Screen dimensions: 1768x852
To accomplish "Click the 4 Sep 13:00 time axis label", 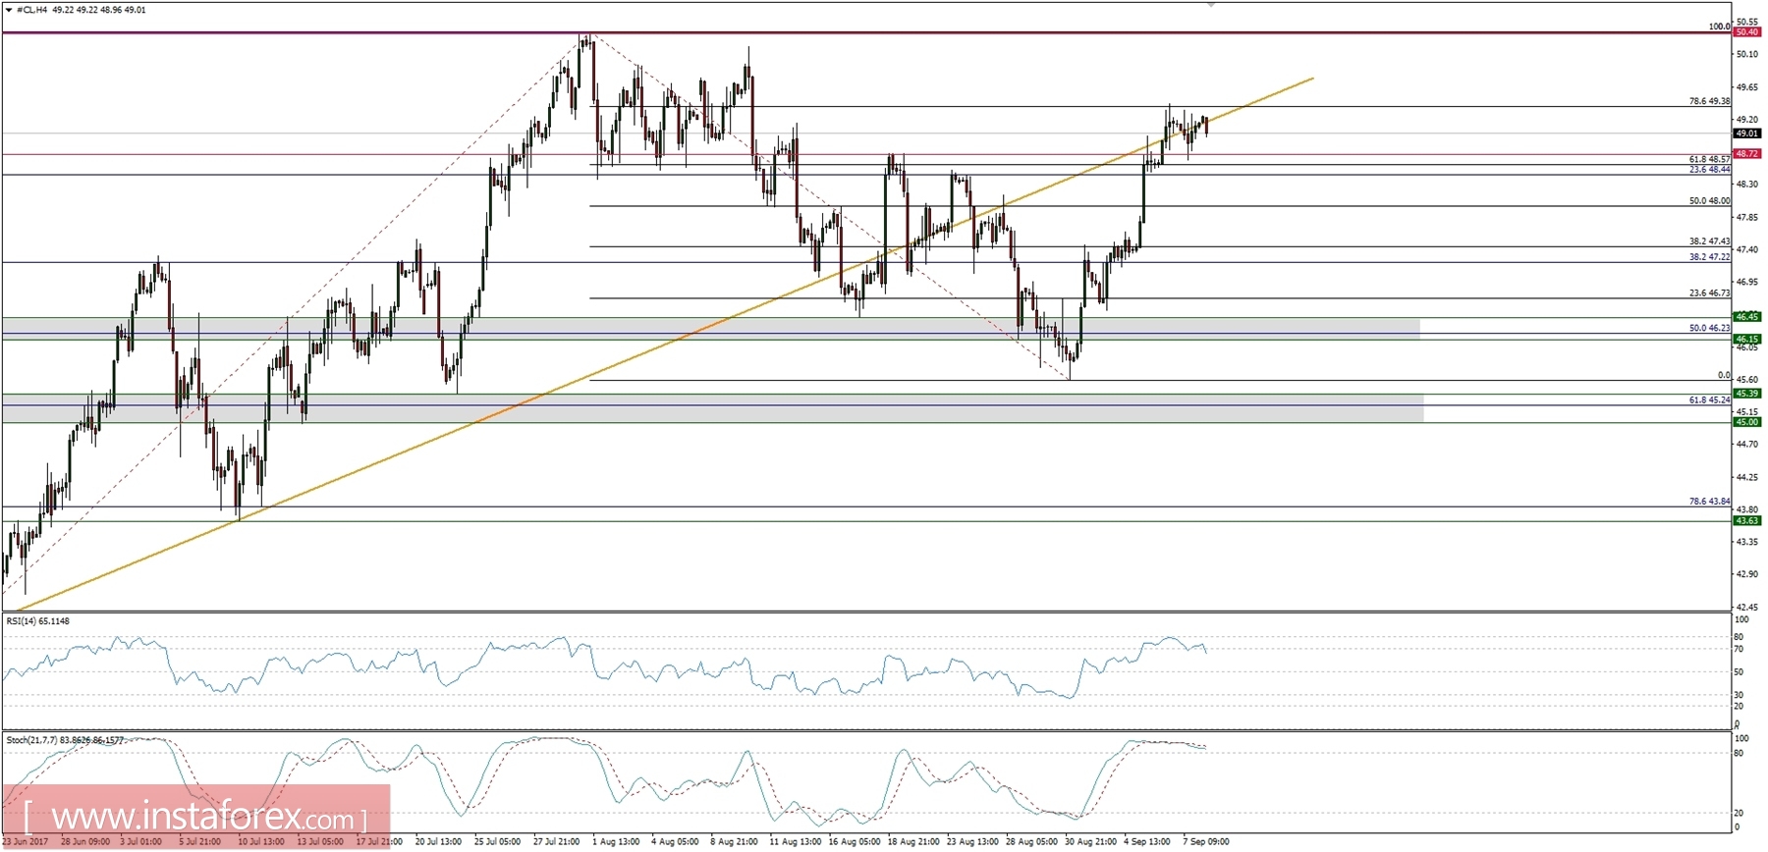I will pyautogui.click(x=1147, y=842).
